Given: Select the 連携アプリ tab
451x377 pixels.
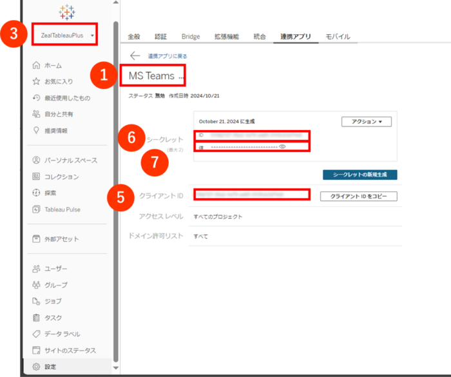Looking at the screenshot, I should click(296, 37).
